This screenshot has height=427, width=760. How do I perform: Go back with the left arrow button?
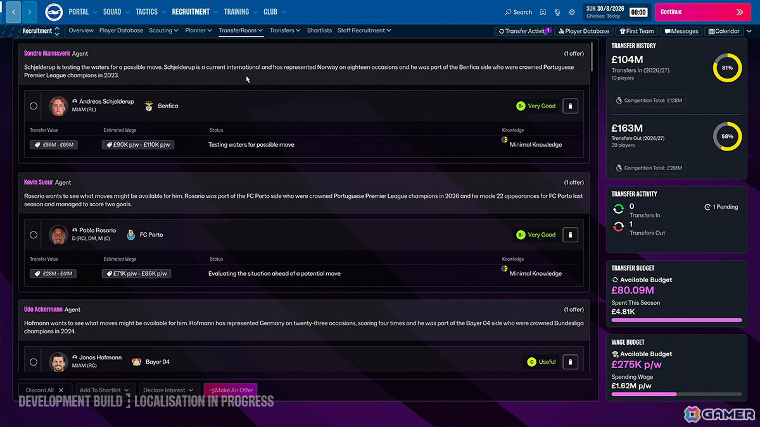coord(13,11)
